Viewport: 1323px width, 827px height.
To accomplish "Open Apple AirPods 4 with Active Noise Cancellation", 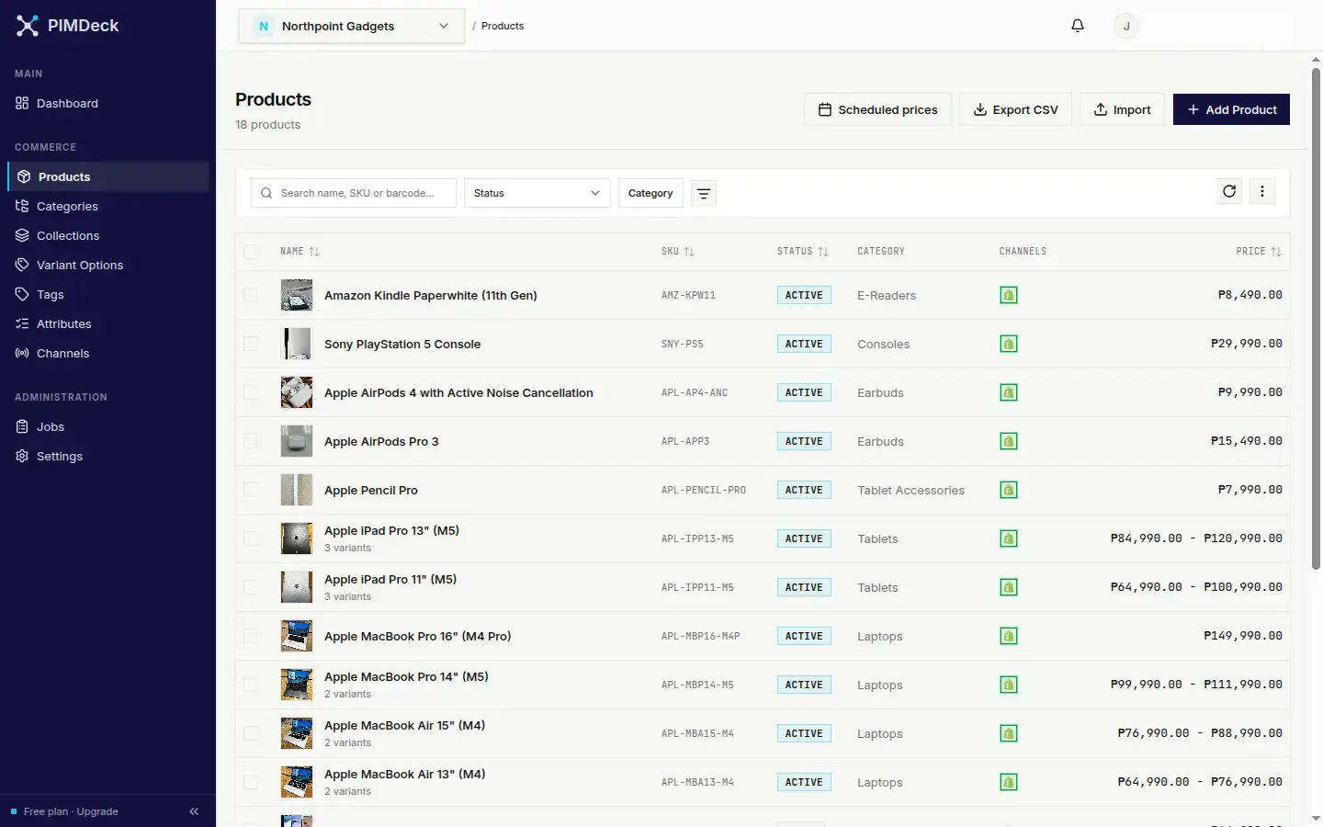I will (x=458, y=392).
